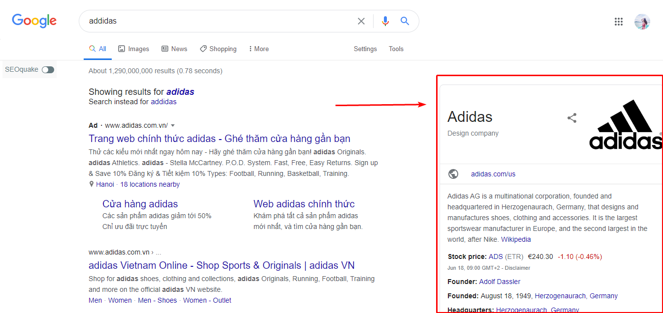
Task: Click the globe icon next to adidas.com/us
Action: click(453, 173)
